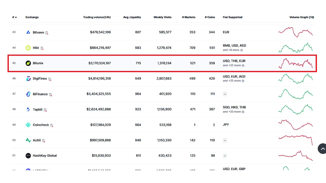The image size is (326, 183).
Task: Sort by Trading volume(24h) column header
Action: [97, 17]
